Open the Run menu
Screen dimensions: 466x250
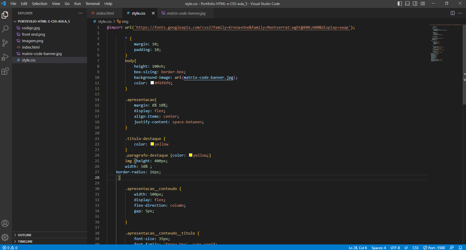(x=77, y=4)
